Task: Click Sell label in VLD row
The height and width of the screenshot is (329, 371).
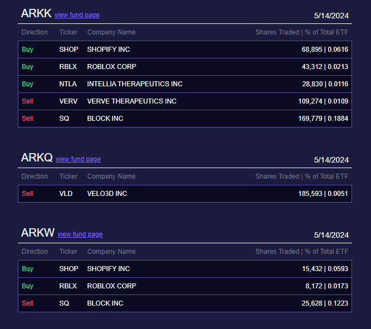Action: click(27, 194)
